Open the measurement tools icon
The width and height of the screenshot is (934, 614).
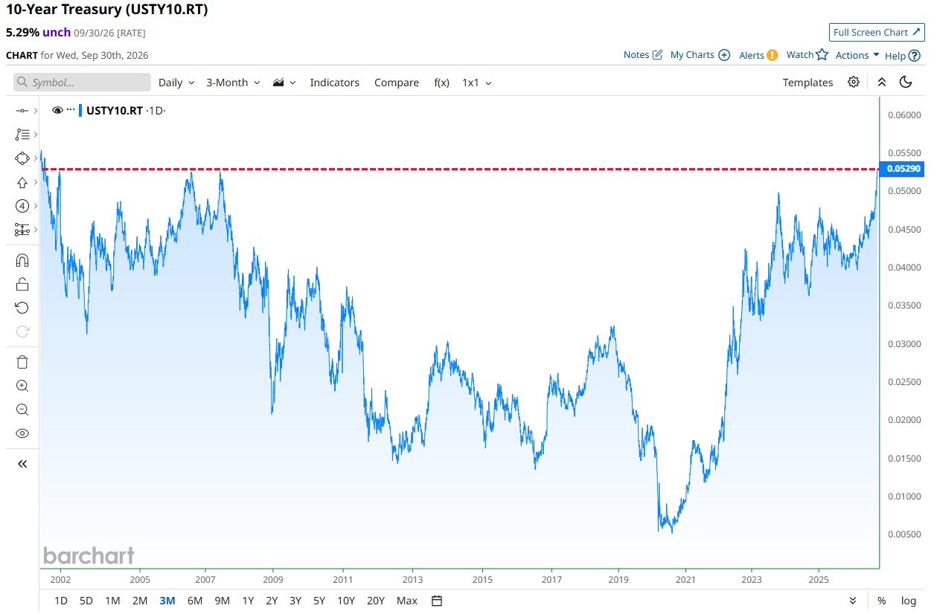22,230
